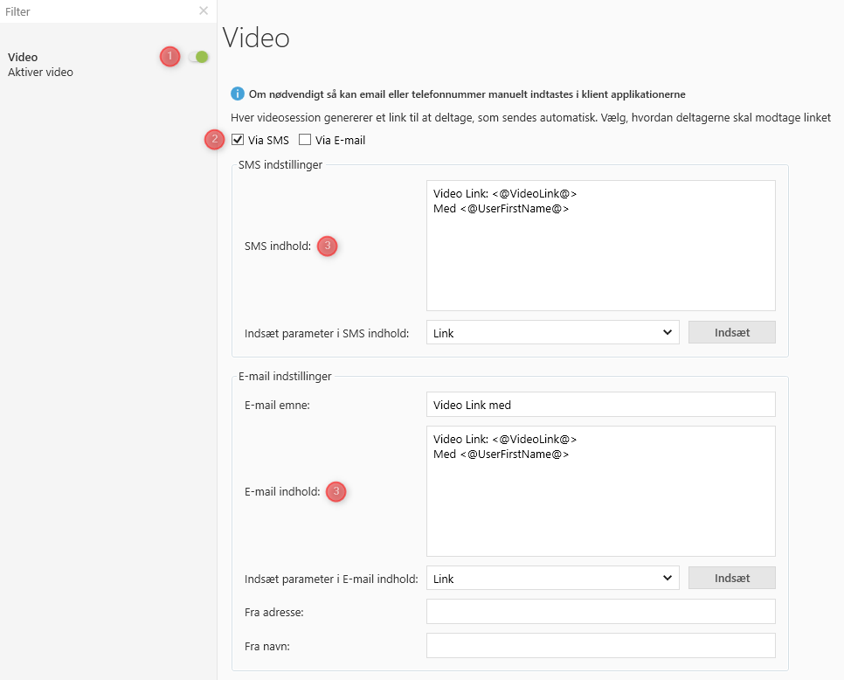Focus the Fra navn input field
Image resolution: width=844 pixels, height=680 pixels.
click(x=600, y=646)
